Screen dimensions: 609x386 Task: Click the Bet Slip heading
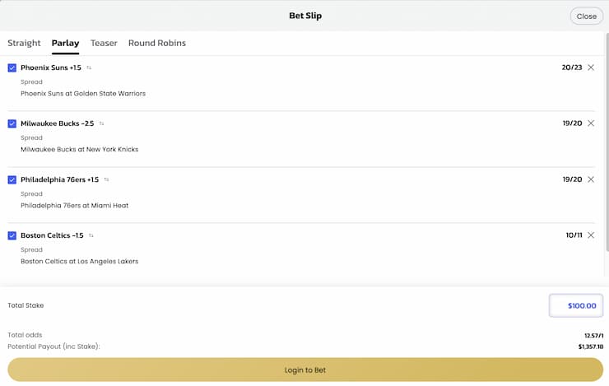pos(305,16)
